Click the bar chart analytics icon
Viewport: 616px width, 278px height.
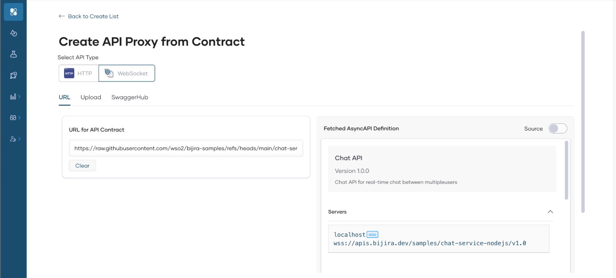pyautogui.click(x=13, y=97)
